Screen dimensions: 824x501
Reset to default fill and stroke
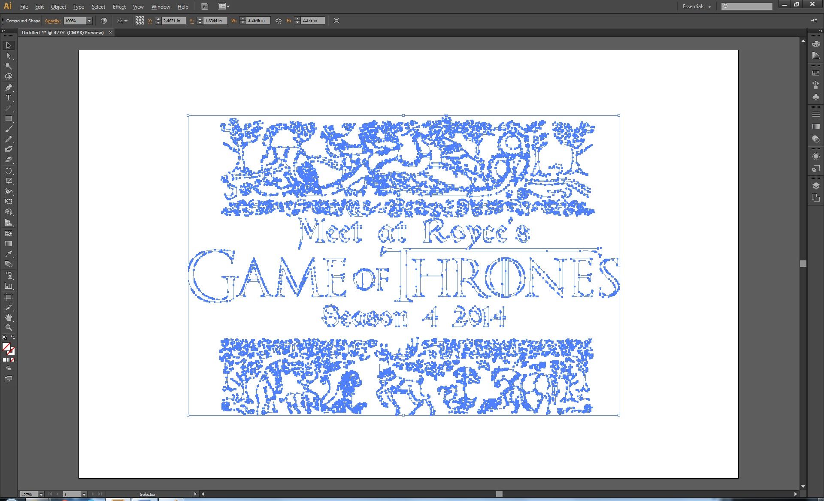5,338
